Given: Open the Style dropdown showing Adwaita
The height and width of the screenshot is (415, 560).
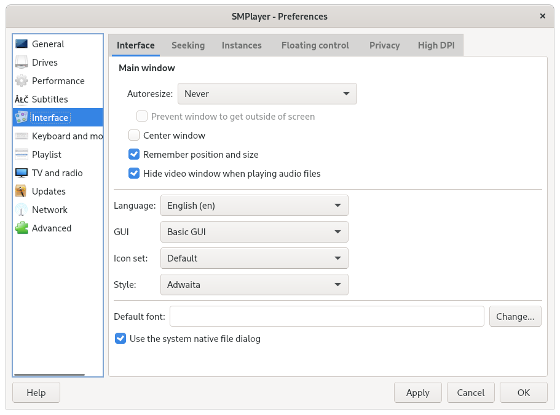Looking at the screenshot, I should 254,285.
